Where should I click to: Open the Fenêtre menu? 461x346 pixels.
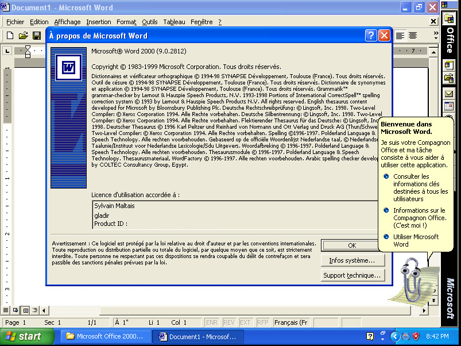click(202, 22)
